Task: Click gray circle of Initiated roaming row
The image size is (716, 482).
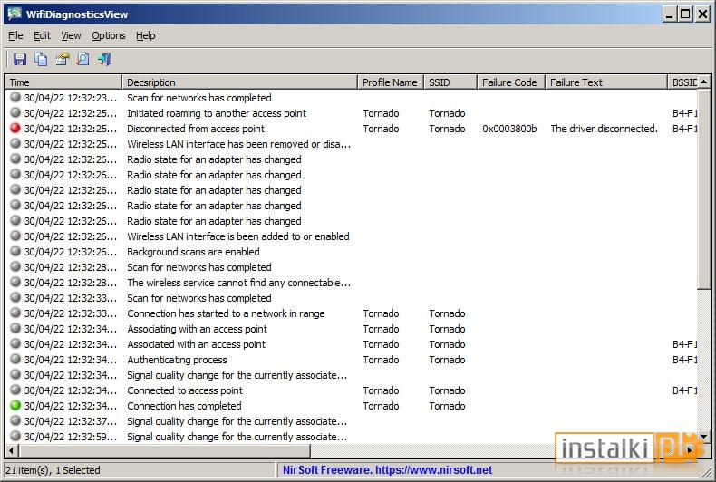Action: [15, 112]
